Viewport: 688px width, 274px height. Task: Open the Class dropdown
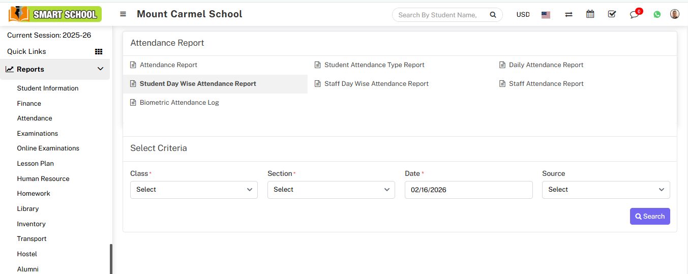194,190
